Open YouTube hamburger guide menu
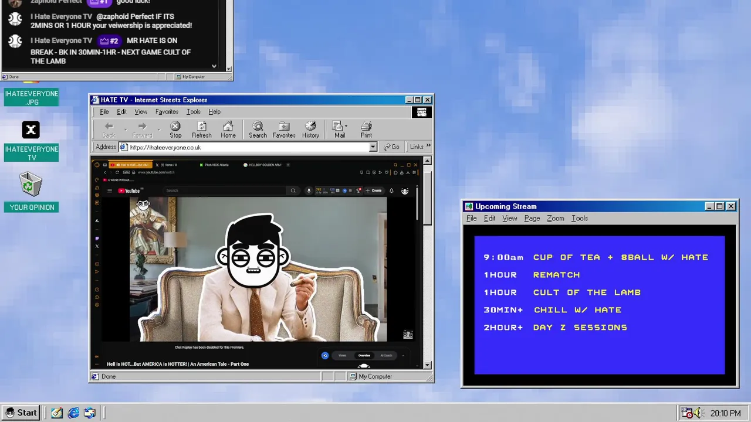The image size is (751, 422). (109, 190)
